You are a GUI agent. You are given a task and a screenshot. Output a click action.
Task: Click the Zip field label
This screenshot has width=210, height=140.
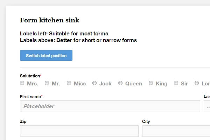click(23, 121)
